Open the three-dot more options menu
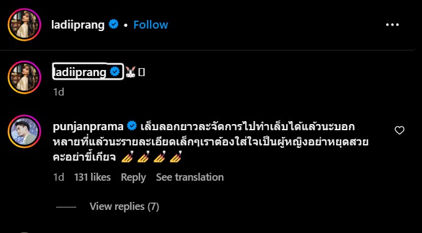Viewport: 422px width, 233px height. point(392,25)
